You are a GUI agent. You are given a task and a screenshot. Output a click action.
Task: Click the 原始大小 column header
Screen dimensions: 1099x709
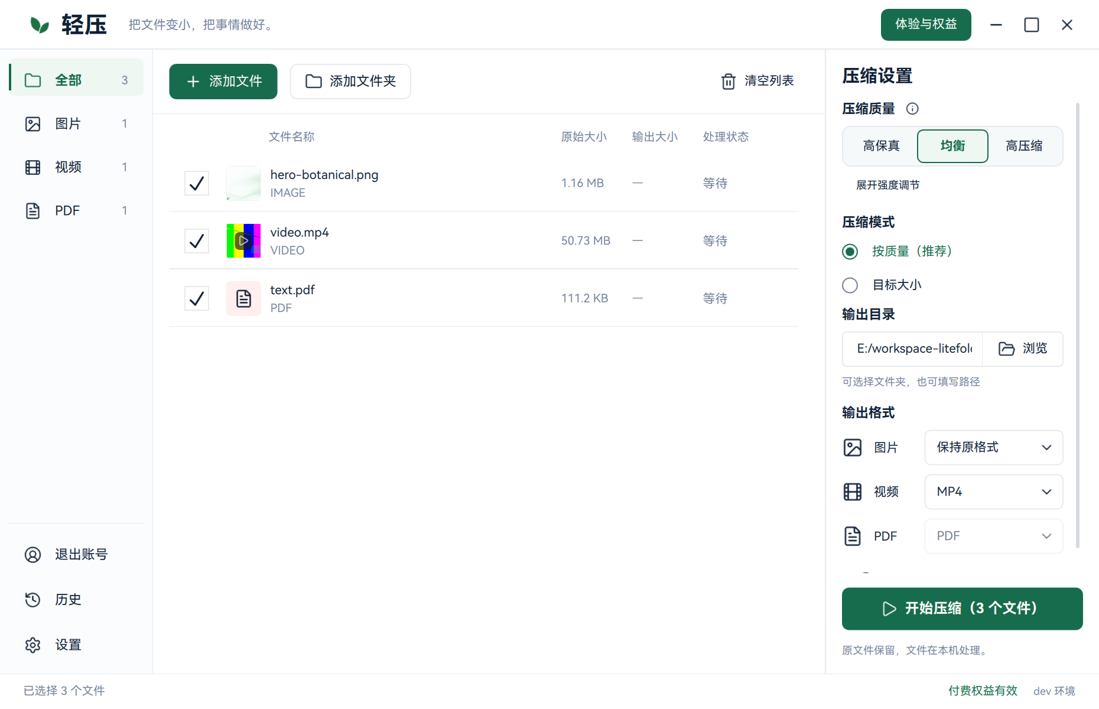584,137
